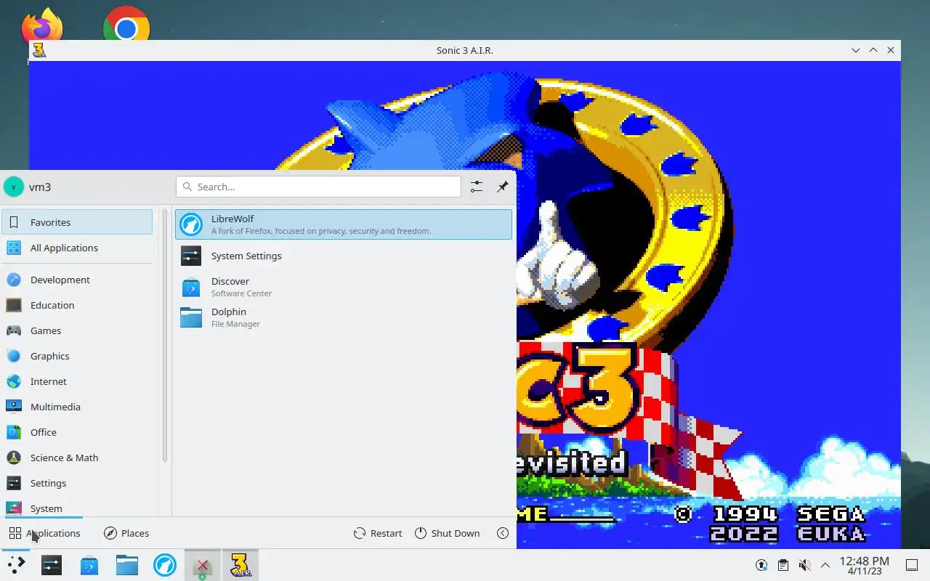Open the updates tray icon
930x581 pixels.
coord(761,565)
